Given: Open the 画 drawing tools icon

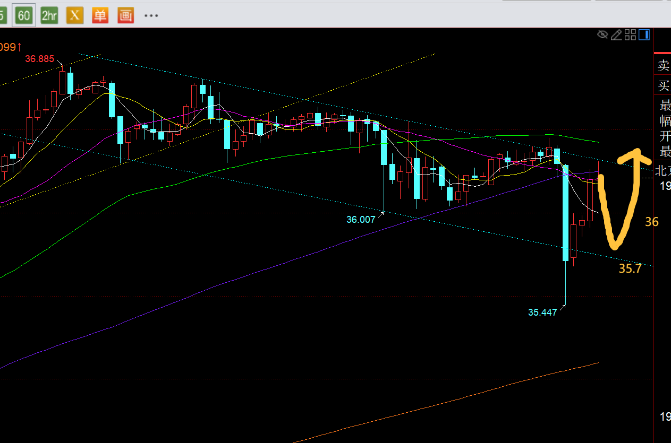Looking at the screenshot, I should 125,15.
